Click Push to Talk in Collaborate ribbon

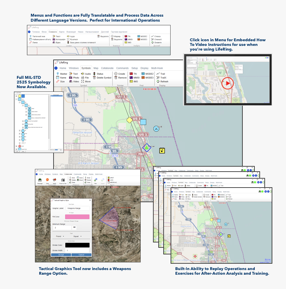(63, 180)
